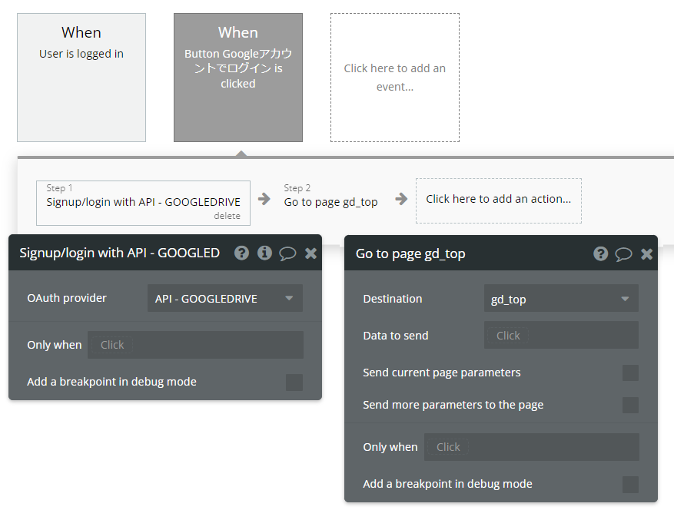674x520 pixels.
Task: Click the OAuth provider label
Action: click(x=67, y=298)
